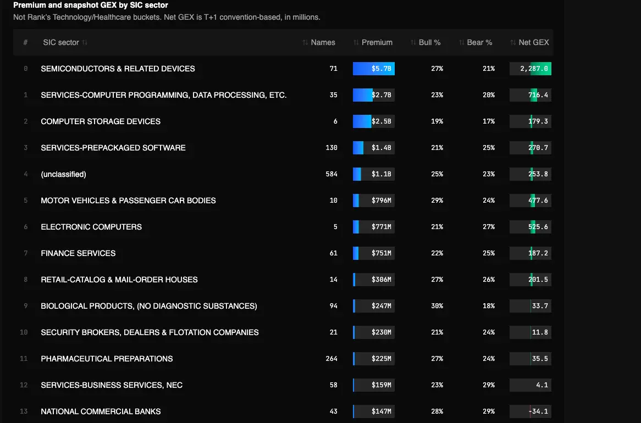
Task: Click Net GEX value -34.1
Action: (530, 411)
